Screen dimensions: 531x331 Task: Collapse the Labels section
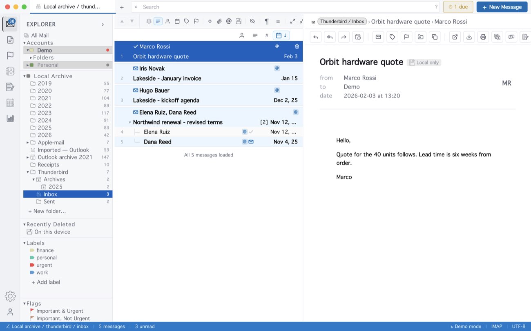(25, 243)
